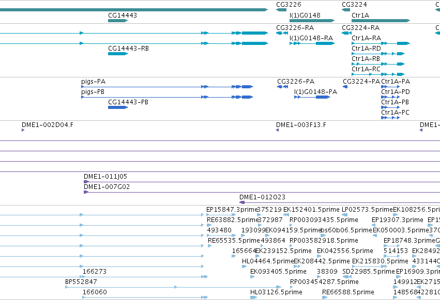Select the DME1-003F13.F clone label
This screenshot has width=440, height=300.
click(x=301, y=125)
